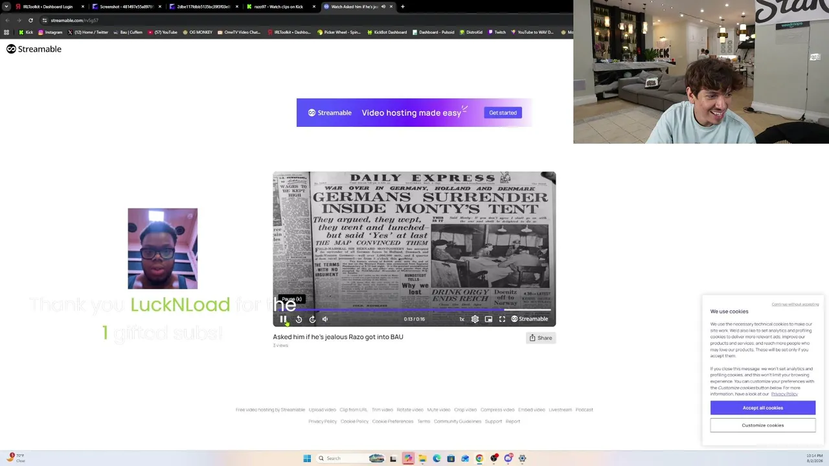The width and height of the screenshot is (829, 466).
Task: Open the Livestream footer link
Action: [x=560, y=410]
